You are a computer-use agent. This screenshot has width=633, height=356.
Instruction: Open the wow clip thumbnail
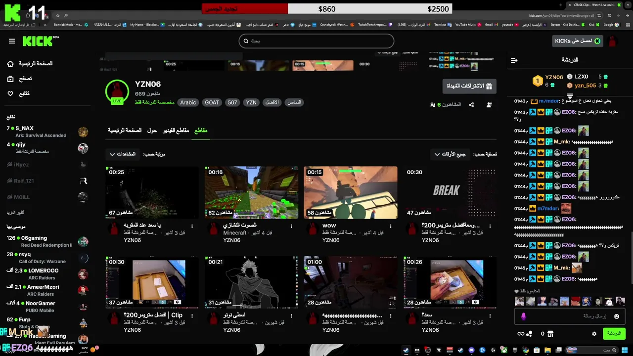[351, 192]
